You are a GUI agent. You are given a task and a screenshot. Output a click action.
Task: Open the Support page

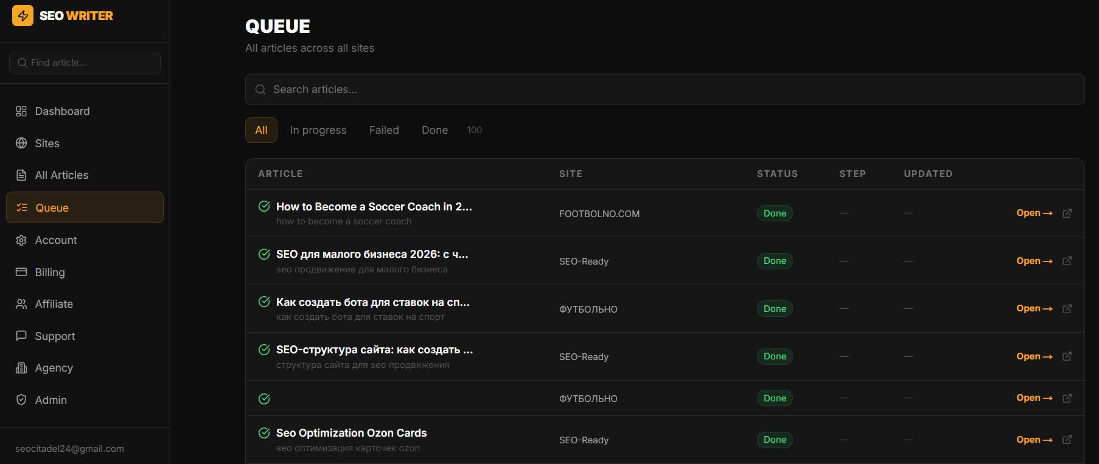[85, 336]
